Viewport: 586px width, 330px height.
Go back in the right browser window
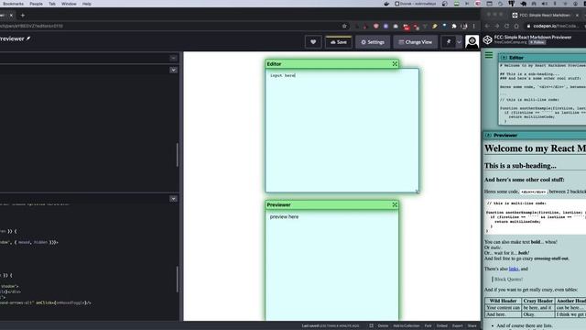(x=487, y=27)
